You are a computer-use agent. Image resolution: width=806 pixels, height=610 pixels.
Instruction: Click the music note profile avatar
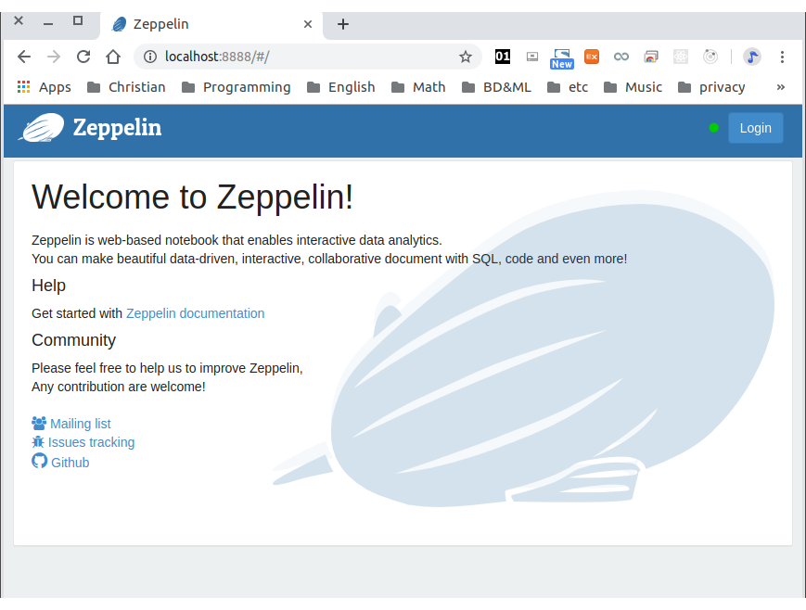[752, 57]
